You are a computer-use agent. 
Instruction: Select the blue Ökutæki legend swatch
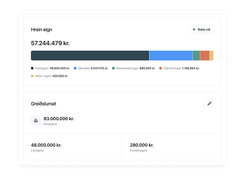[x=75, y=68]
